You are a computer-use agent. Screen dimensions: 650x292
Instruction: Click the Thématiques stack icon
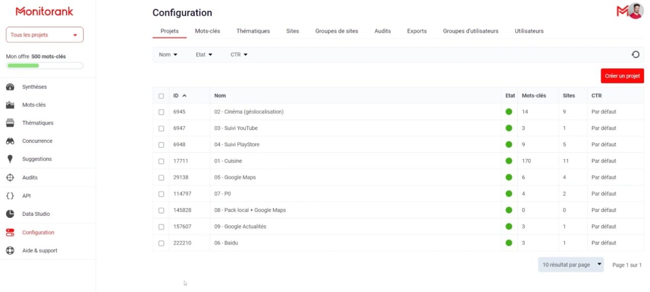pos(10,123)
